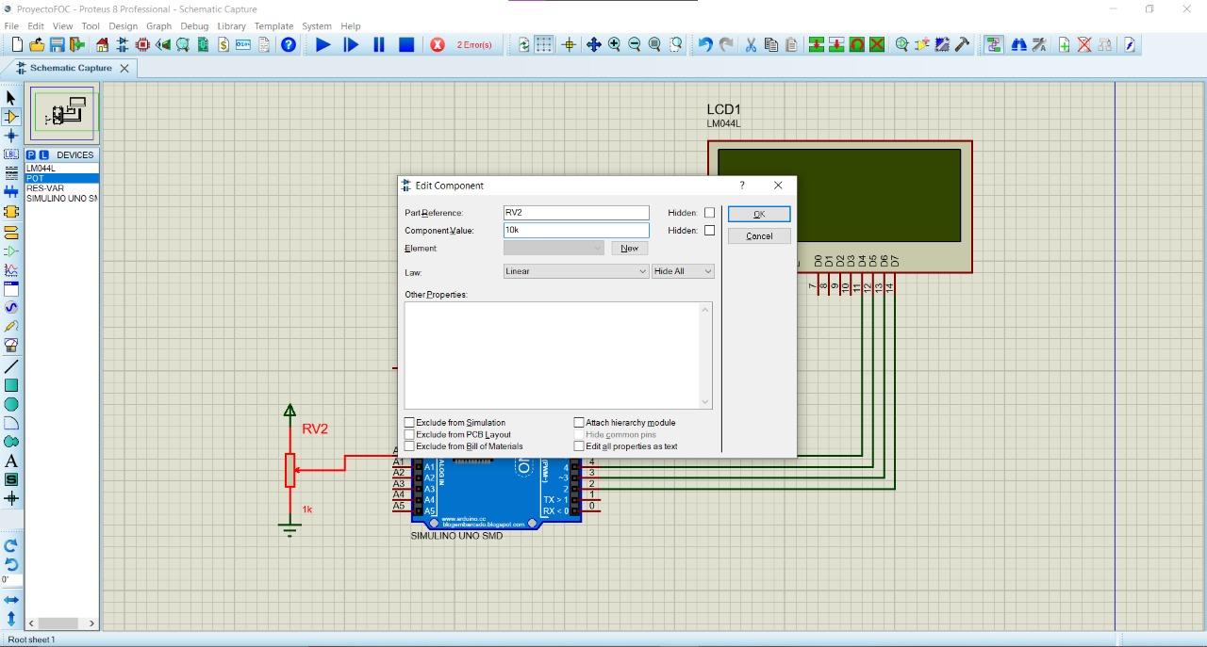The height and width of the screenshot is (647, 1207).
Task: Enable Exclude from PCB Layout
Action: tap(409, 435)
